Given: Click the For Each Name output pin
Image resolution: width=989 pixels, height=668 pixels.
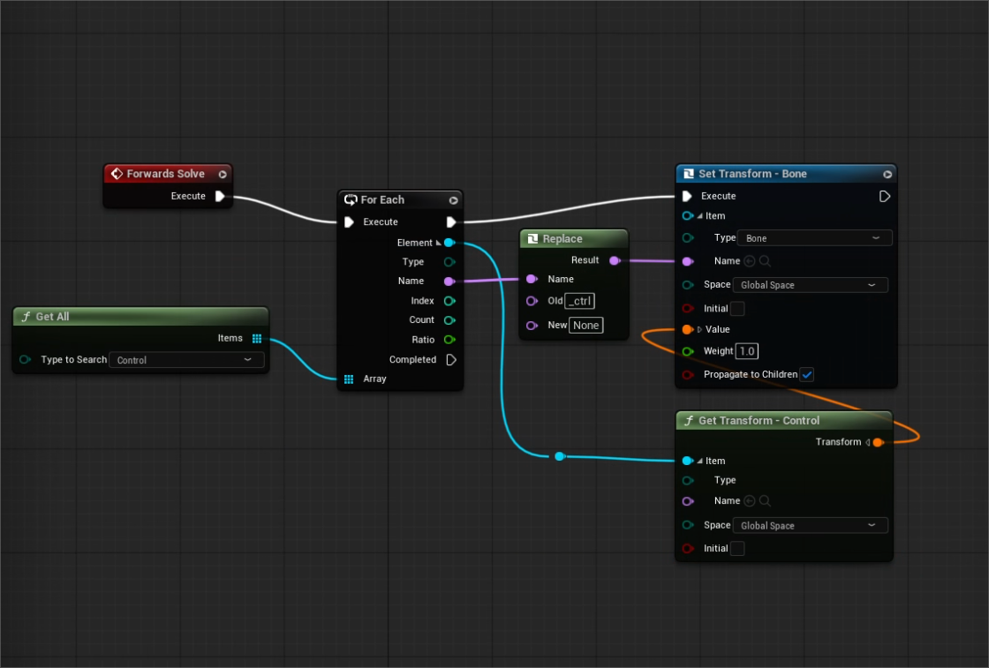Looking at the screenshot, I should tap(449, 281).
